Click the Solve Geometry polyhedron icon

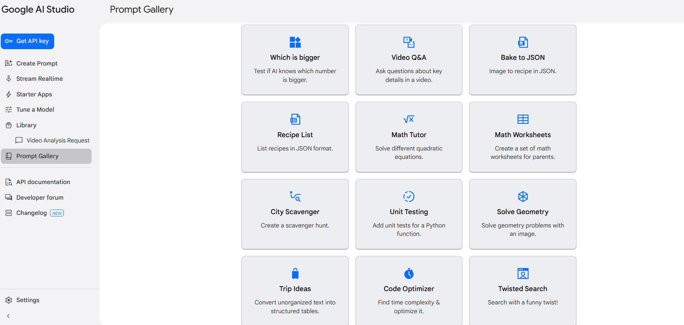[523, 196]
